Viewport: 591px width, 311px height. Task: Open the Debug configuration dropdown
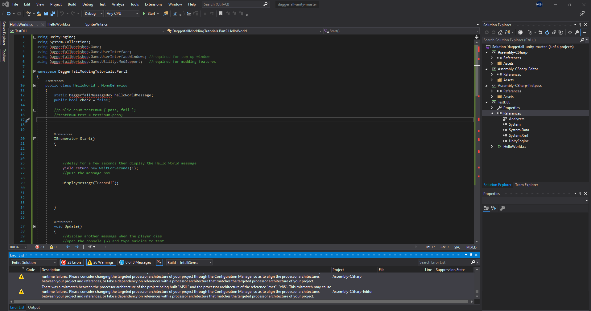[x=93, y=14]
